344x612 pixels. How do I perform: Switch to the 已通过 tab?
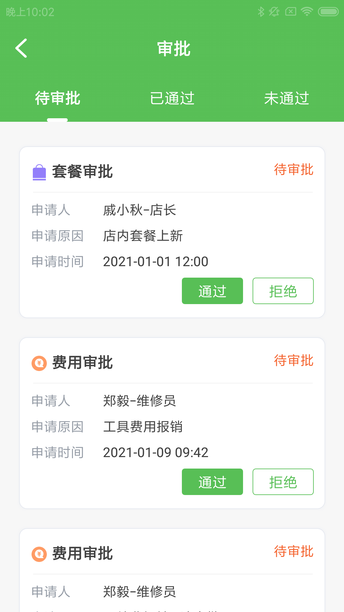coord(172,98)
